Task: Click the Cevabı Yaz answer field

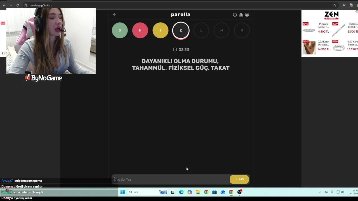Action: coord(171,180)
